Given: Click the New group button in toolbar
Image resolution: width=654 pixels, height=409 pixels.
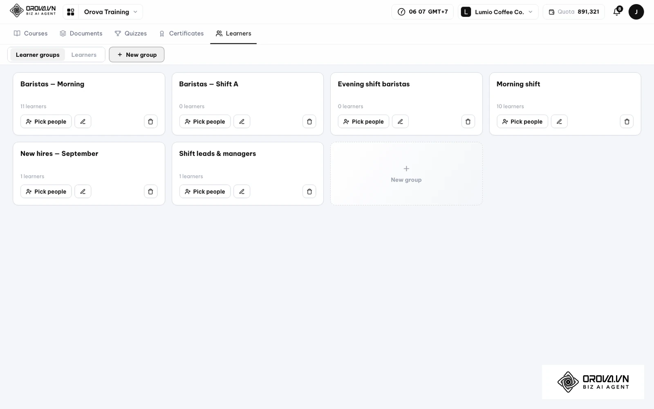Looking at the screenshot, I should [x=137, y=55].
